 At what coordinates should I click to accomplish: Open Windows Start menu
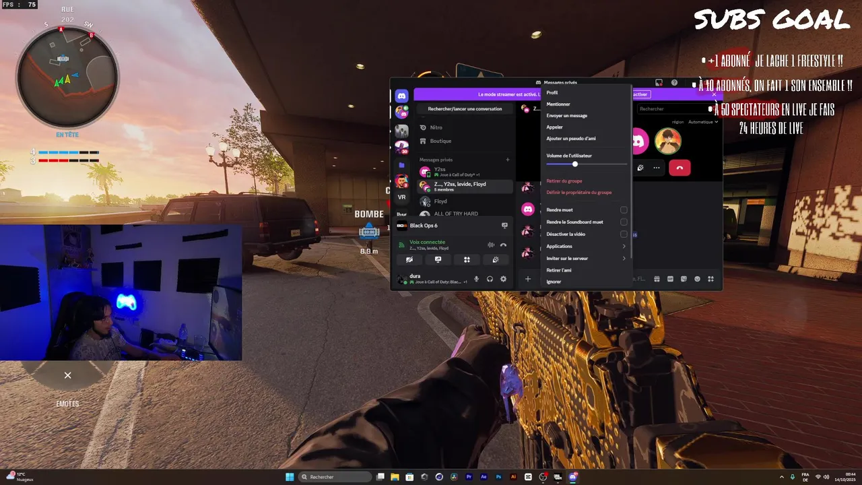[290, 477]
